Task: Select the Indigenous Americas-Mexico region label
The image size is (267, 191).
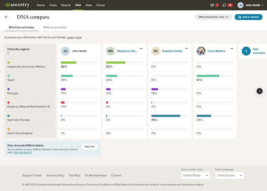Action: [x=26, y=67]
